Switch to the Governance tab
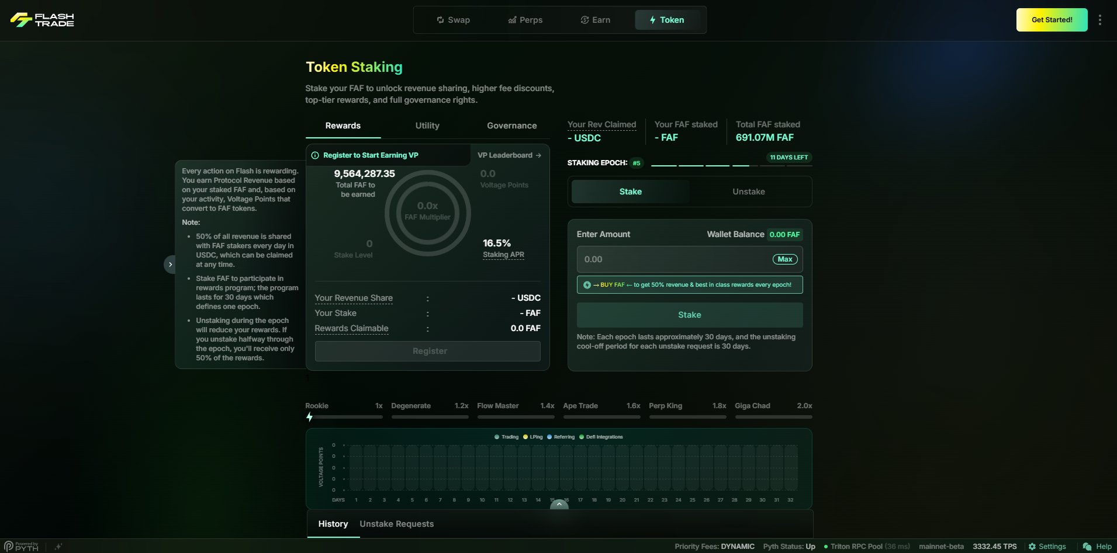 click(511, 126)
